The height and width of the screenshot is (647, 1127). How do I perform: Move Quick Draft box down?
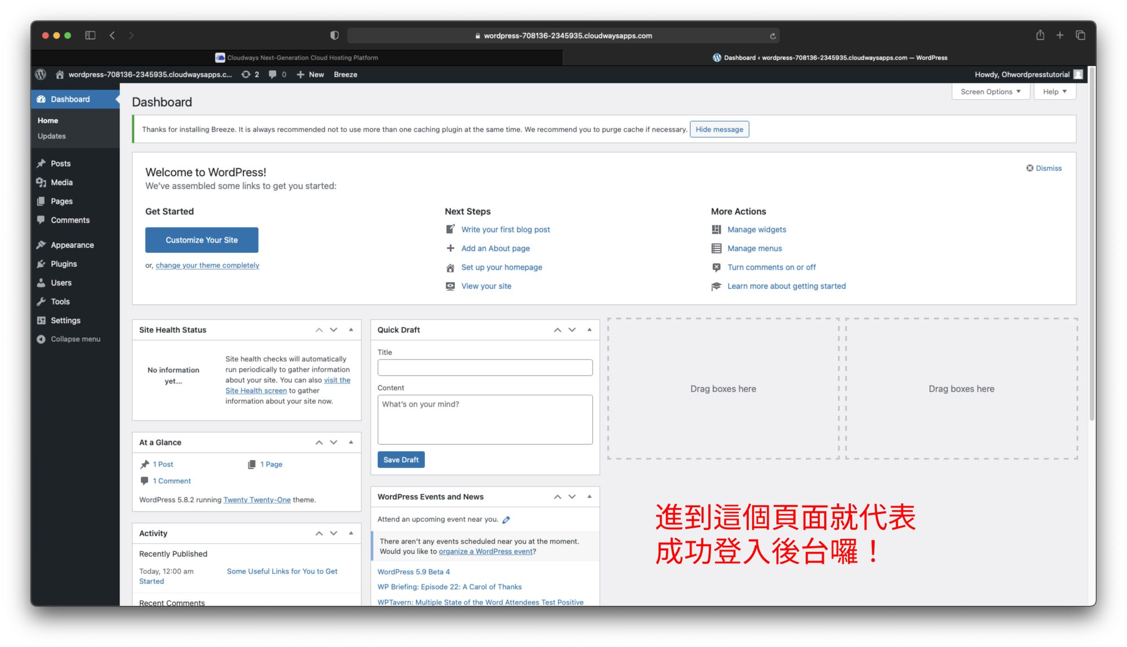pos(572,330)
